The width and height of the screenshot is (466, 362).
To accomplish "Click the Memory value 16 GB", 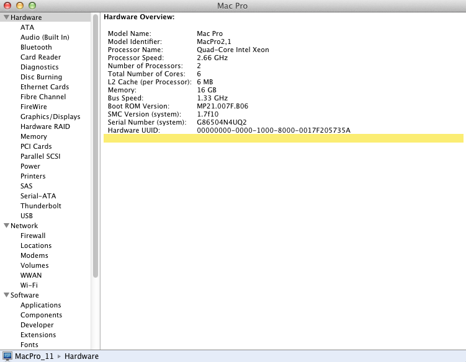I will click(207, 90).
